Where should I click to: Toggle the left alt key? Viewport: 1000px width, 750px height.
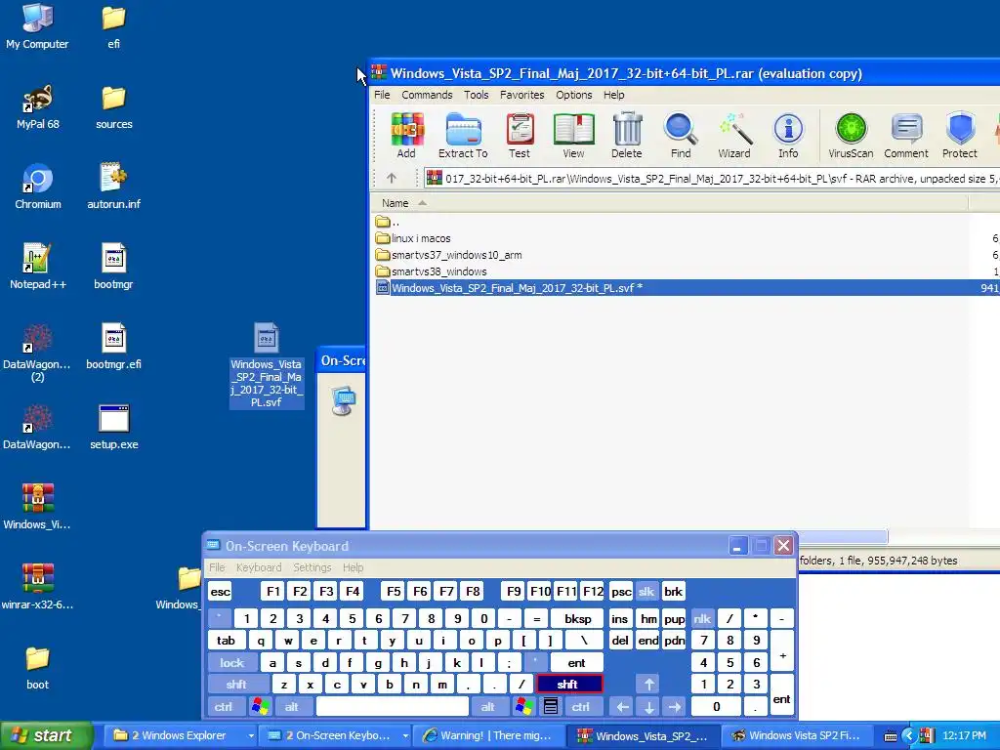click(291, 707)
